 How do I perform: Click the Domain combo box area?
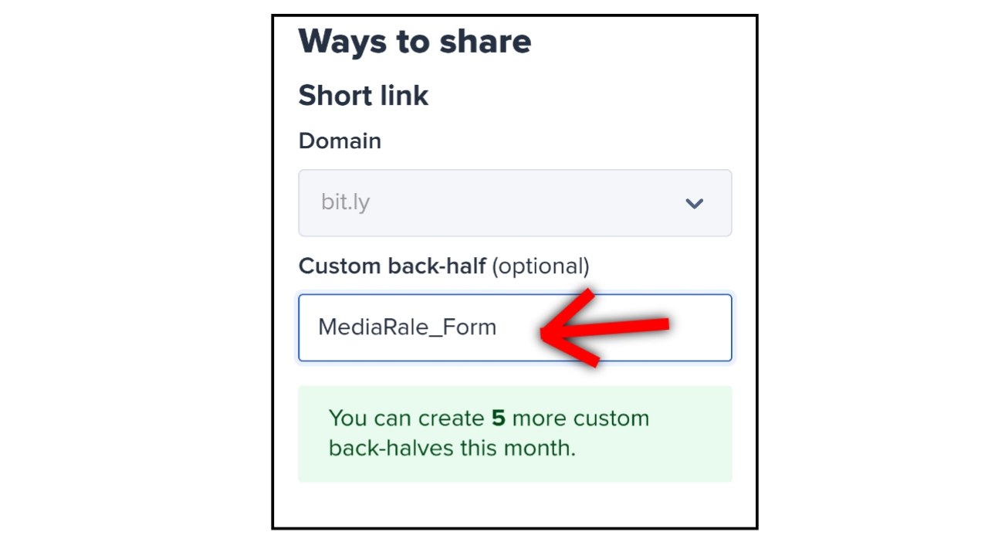[x=515, y=202]
